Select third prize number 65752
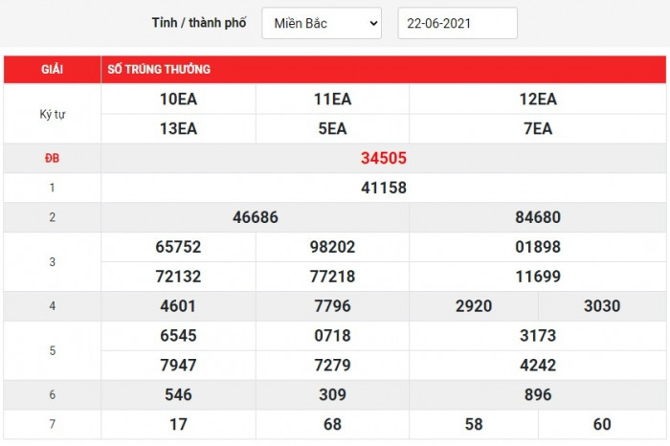Screen dimensions: 670x446 pyautogui.click(x=178, y=247)
